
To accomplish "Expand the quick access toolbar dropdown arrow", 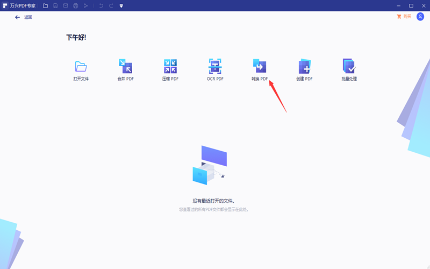I will coord(121,6).
